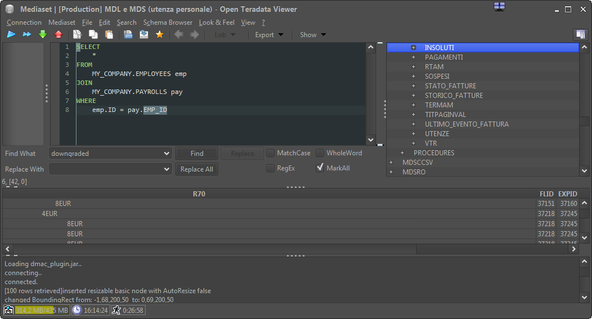This screenshot has width=592, height=319.
Task: Open the Find What combo box arrow
Action: click(166, 154)
